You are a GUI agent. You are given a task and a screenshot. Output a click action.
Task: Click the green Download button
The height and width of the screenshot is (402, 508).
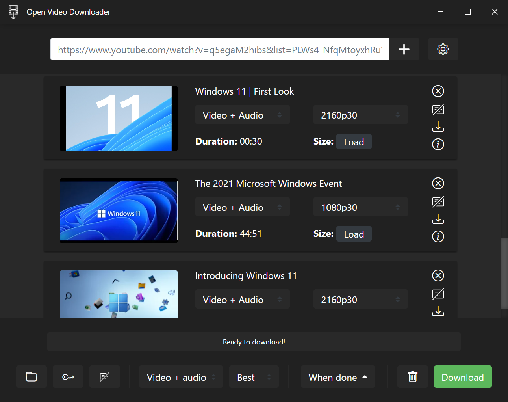click(463, 377)
